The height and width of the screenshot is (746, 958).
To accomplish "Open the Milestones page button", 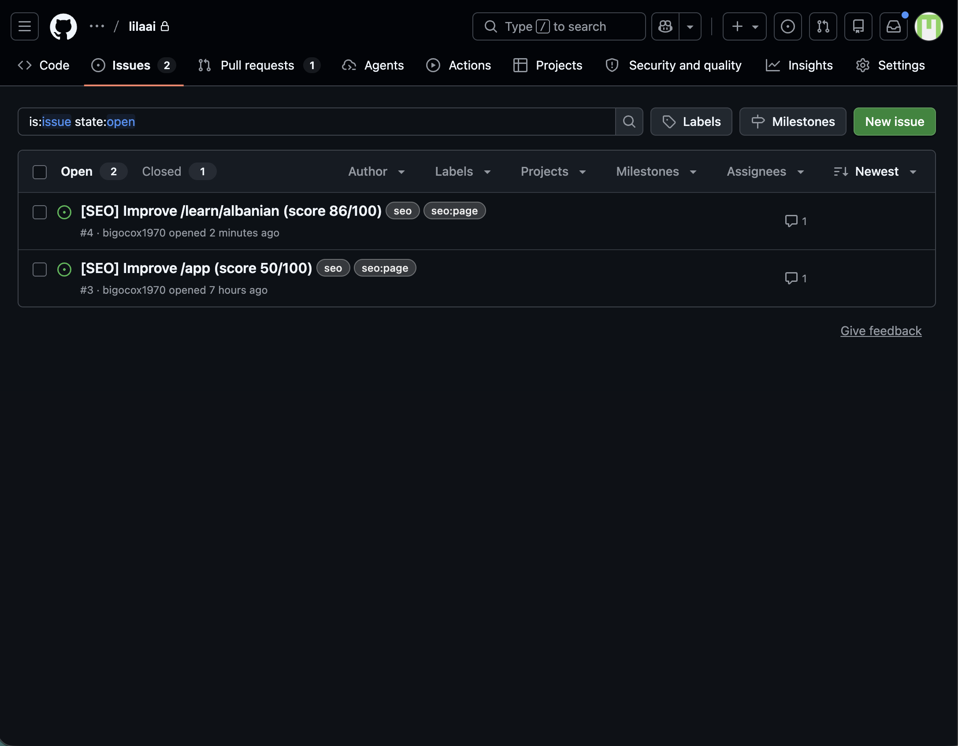I will pyautogui.click(x=793, y=122).
